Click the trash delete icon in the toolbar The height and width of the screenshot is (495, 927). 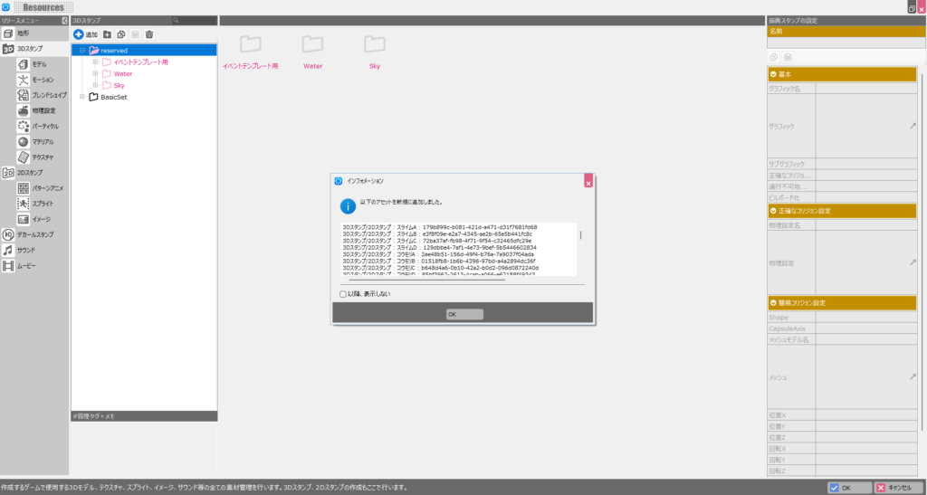point(149,33)
